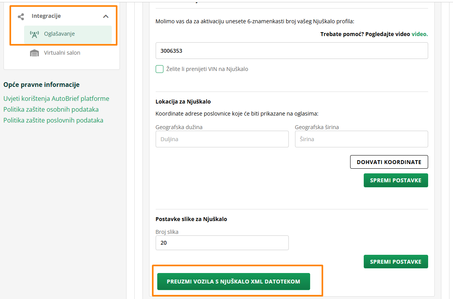Open Uvjeti korištenja AutoBrief platforme link

click(56, 99)
